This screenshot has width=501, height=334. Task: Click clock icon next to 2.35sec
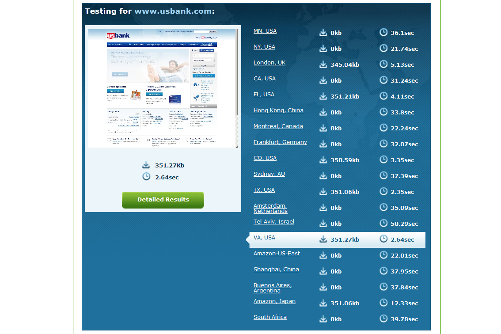coord(383,191)
